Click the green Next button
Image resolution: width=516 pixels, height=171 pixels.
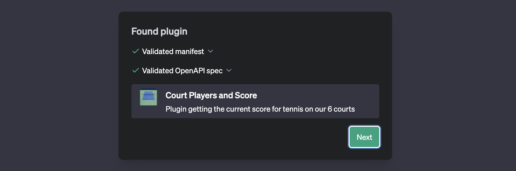(x=364, y=137)
